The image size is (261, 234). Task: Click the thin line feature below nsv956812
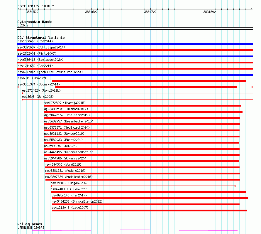143,186
